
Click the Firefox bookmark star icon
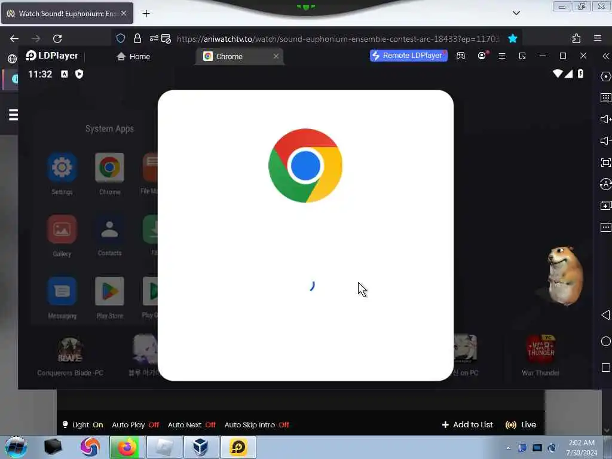(512, 38)
